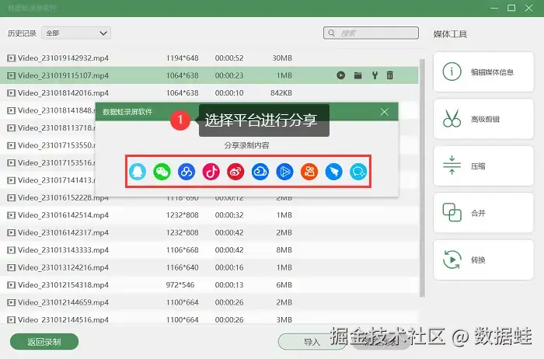Click film icon beside Video_231019142932.mp4
The image size is (544, 359).
point(12,58)
